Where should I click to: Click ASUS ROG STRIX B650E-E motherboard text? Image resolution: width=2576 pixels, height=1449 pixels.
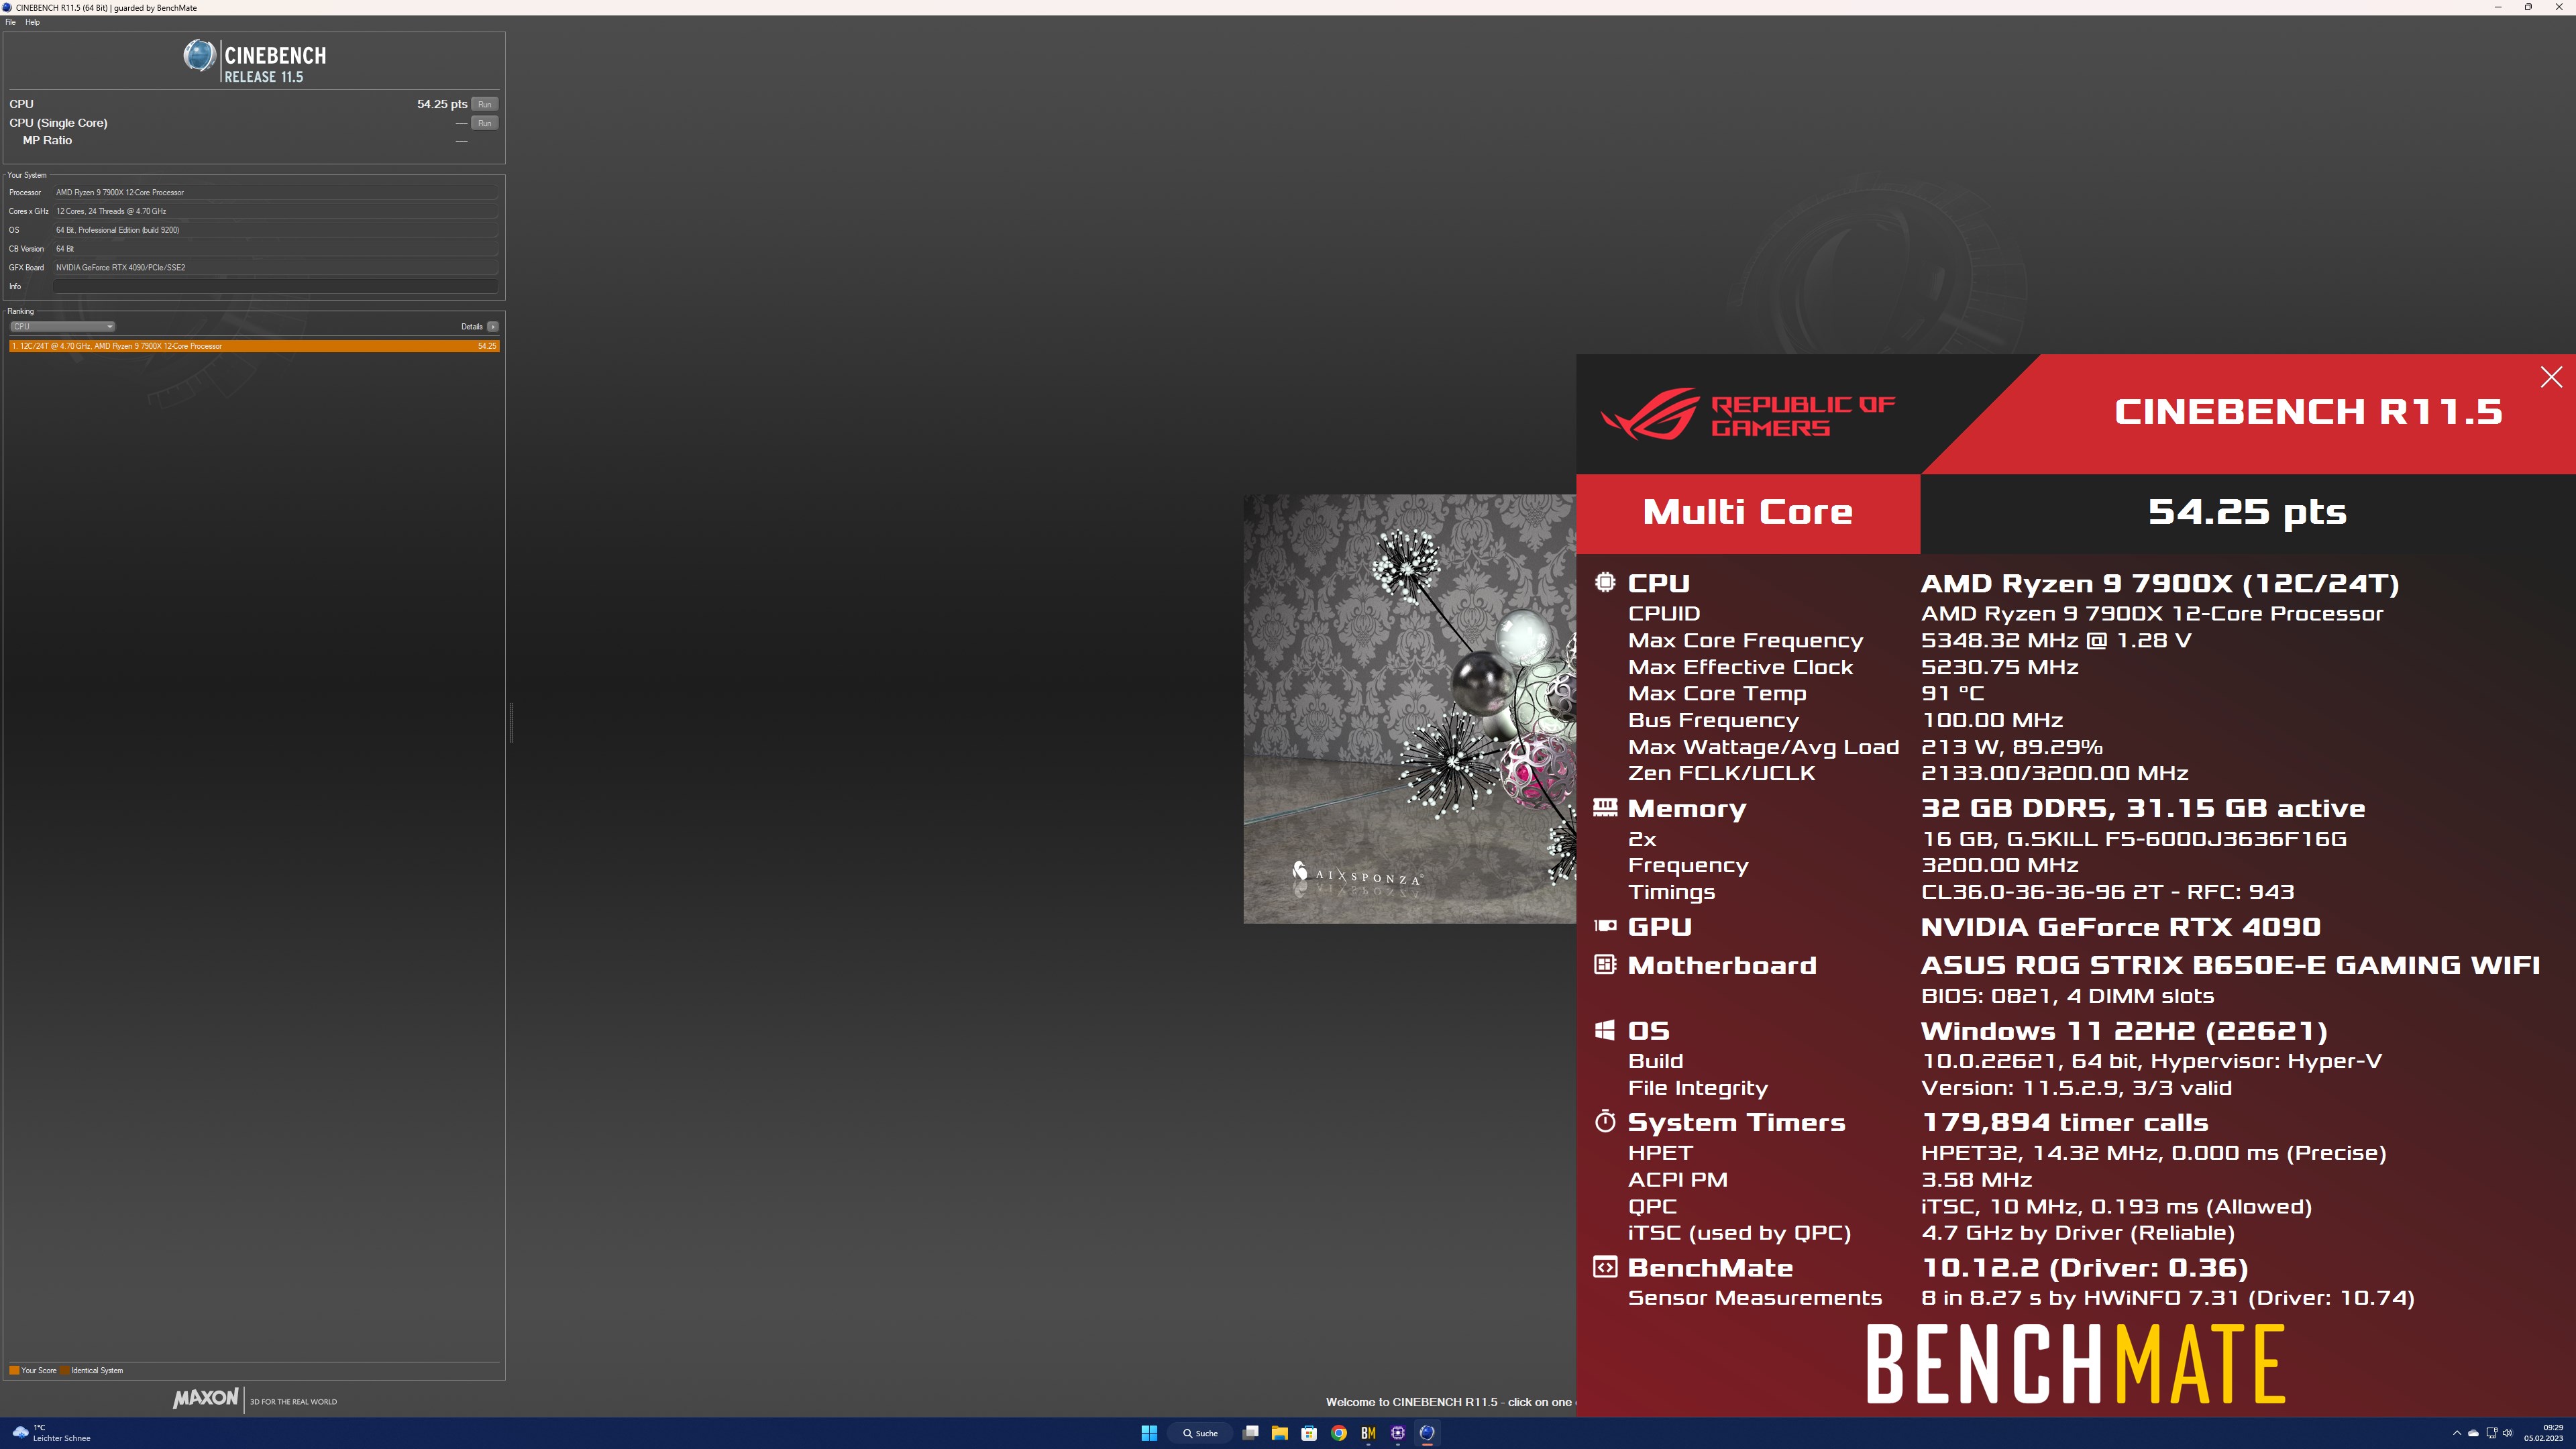(x=2230, y=965)
